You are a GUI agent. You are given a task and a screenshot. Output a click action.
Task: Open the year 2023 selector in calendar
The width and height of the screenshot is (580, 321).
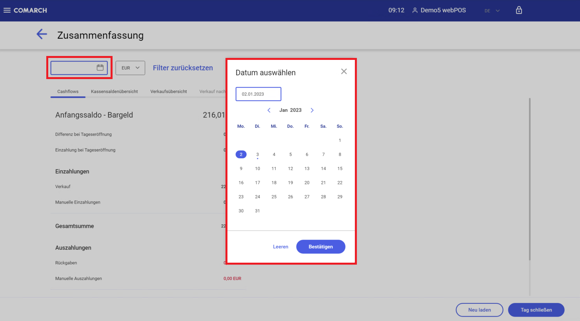click(x=296, y=110)
